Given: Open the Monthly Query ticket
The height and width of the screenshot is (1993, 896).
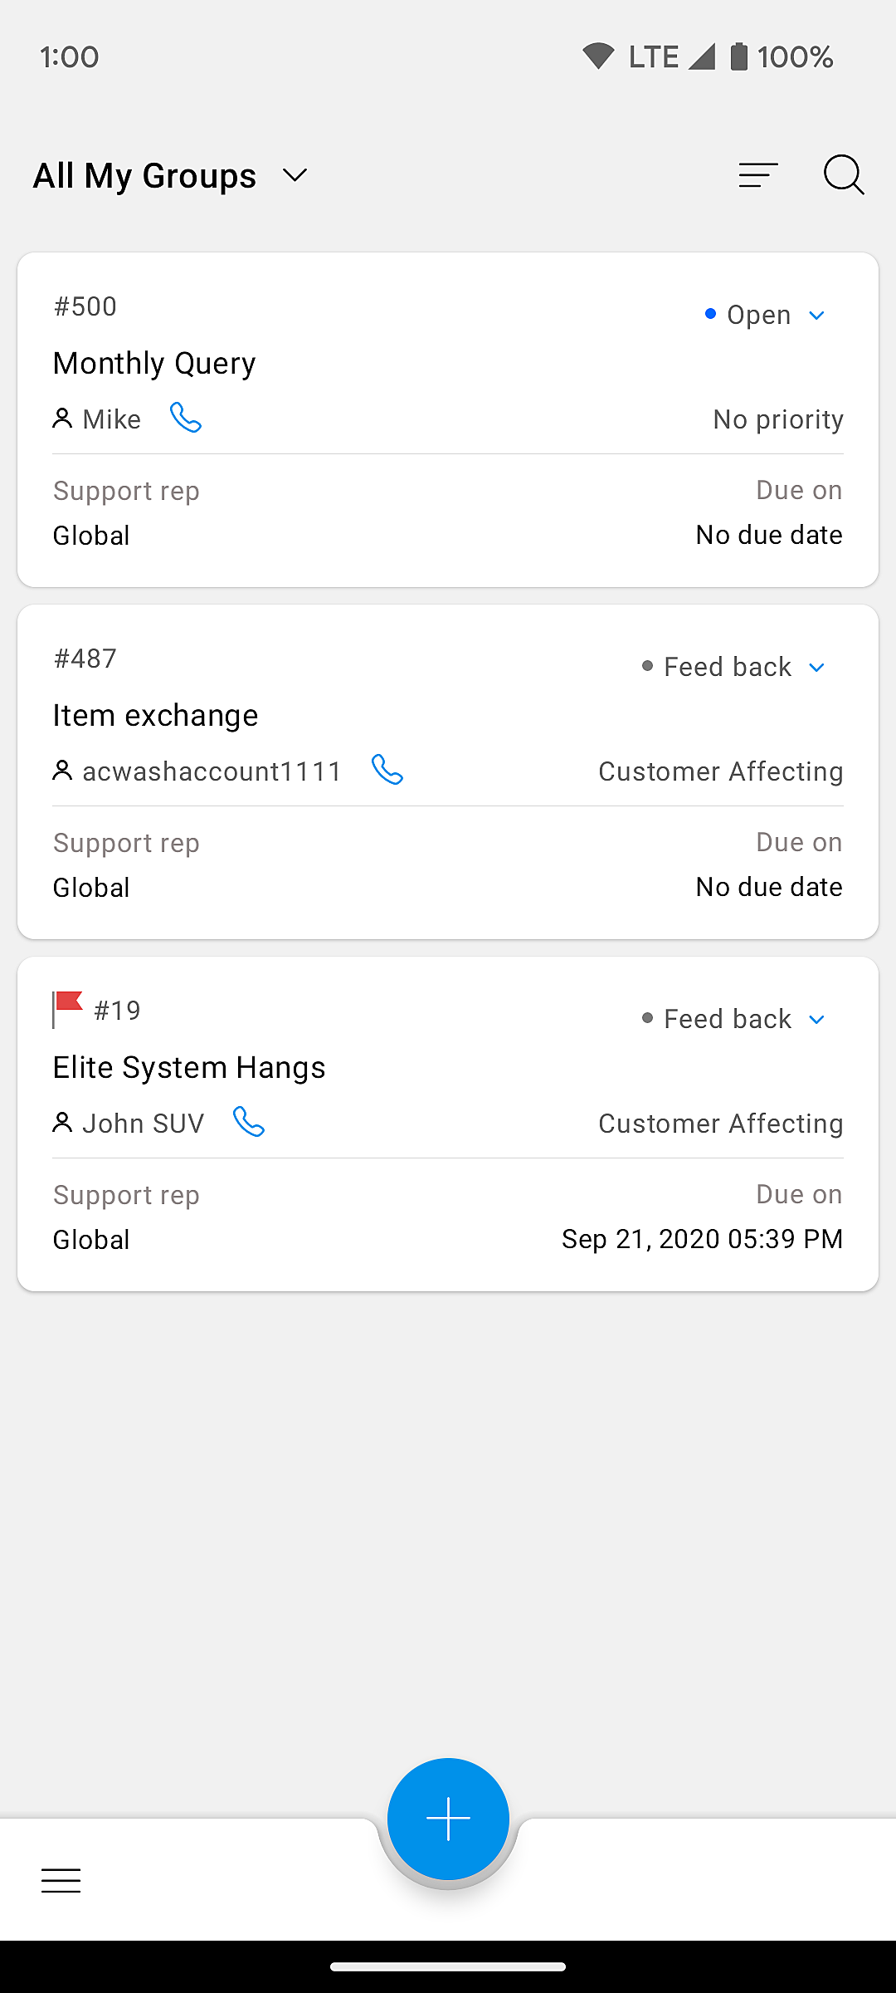Looking at the screenshot, I should point(154,364).
